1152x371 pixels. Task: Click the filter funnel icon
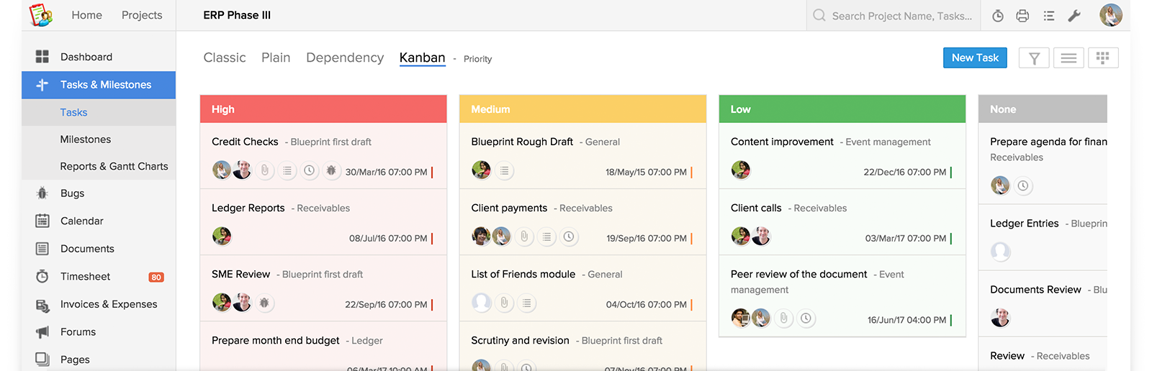1034,58
